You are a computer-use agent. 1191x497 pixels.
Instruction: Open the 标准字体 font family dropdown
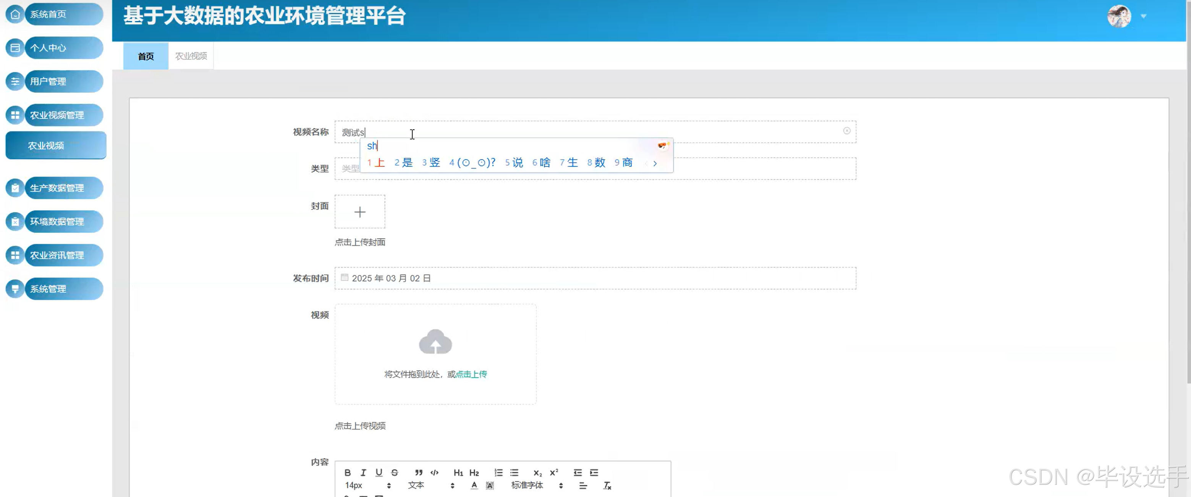click(x=527, y=486)
